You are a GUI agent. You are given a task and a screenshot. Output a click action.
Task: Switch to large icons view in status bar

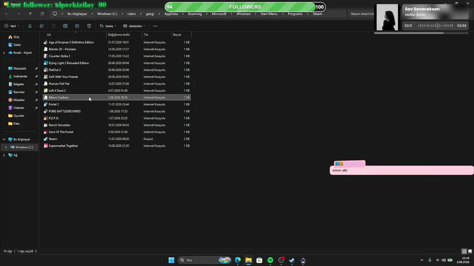pos(470,251)
